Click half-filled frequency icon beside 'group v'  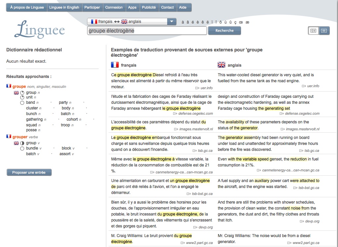pyautogui.click(x=22, y=143)
